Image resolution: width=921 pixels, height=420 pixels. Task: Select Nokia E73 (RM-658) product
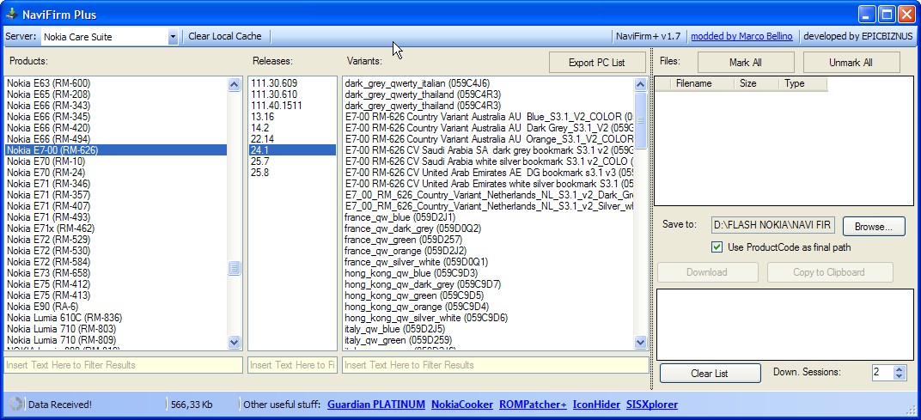click(116, 273)
